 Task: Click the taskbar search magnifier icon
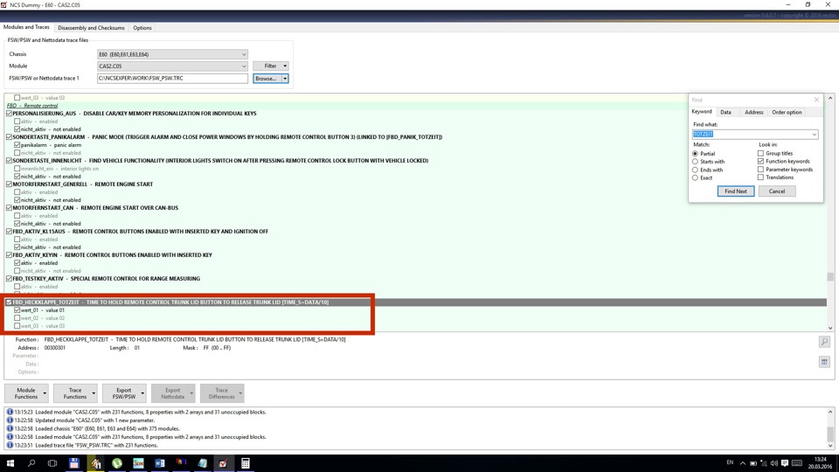coord(31,463)
